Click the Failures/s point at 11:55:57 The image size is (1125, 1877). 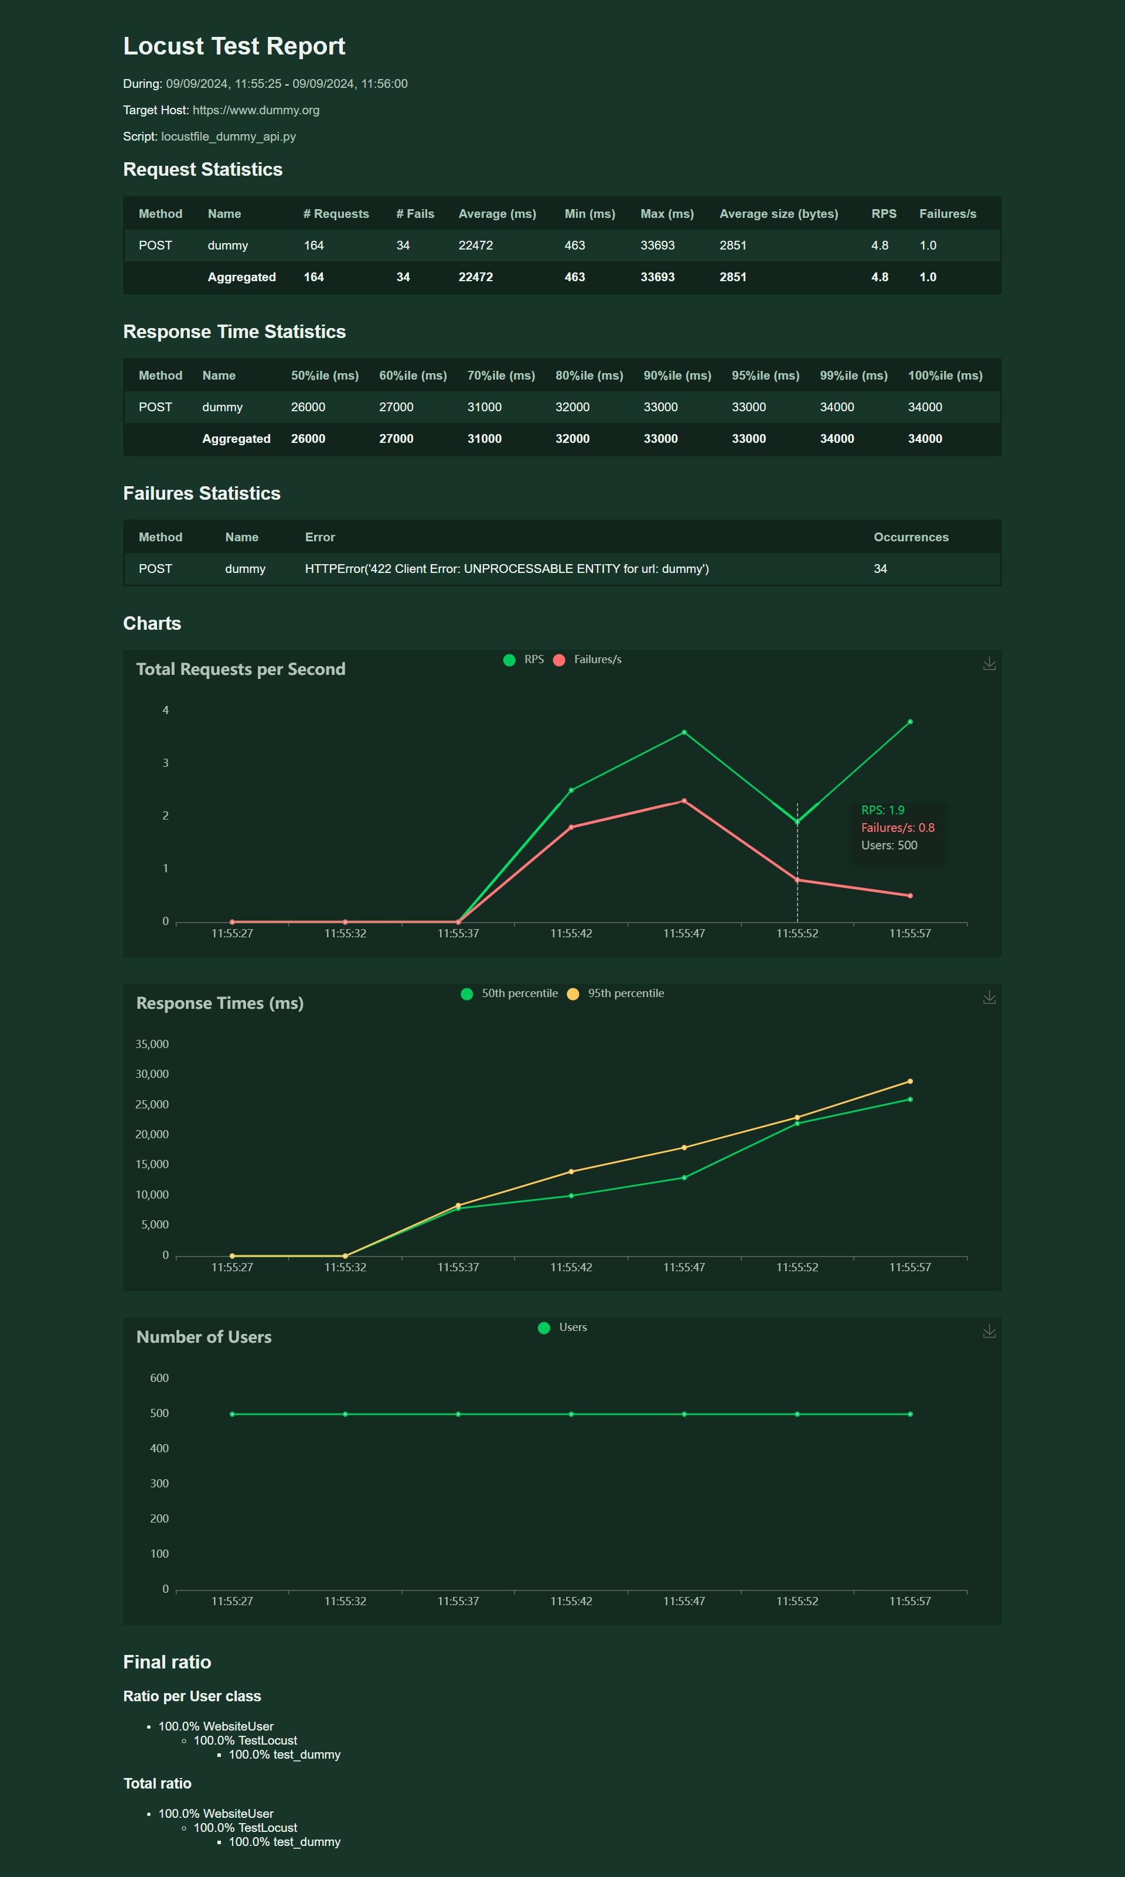910,896
